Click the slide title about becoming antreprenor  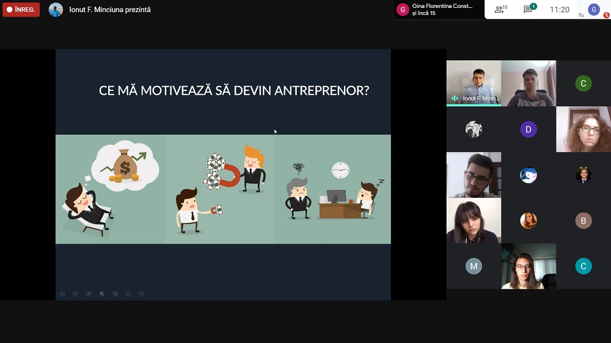[x=234, y=91]
